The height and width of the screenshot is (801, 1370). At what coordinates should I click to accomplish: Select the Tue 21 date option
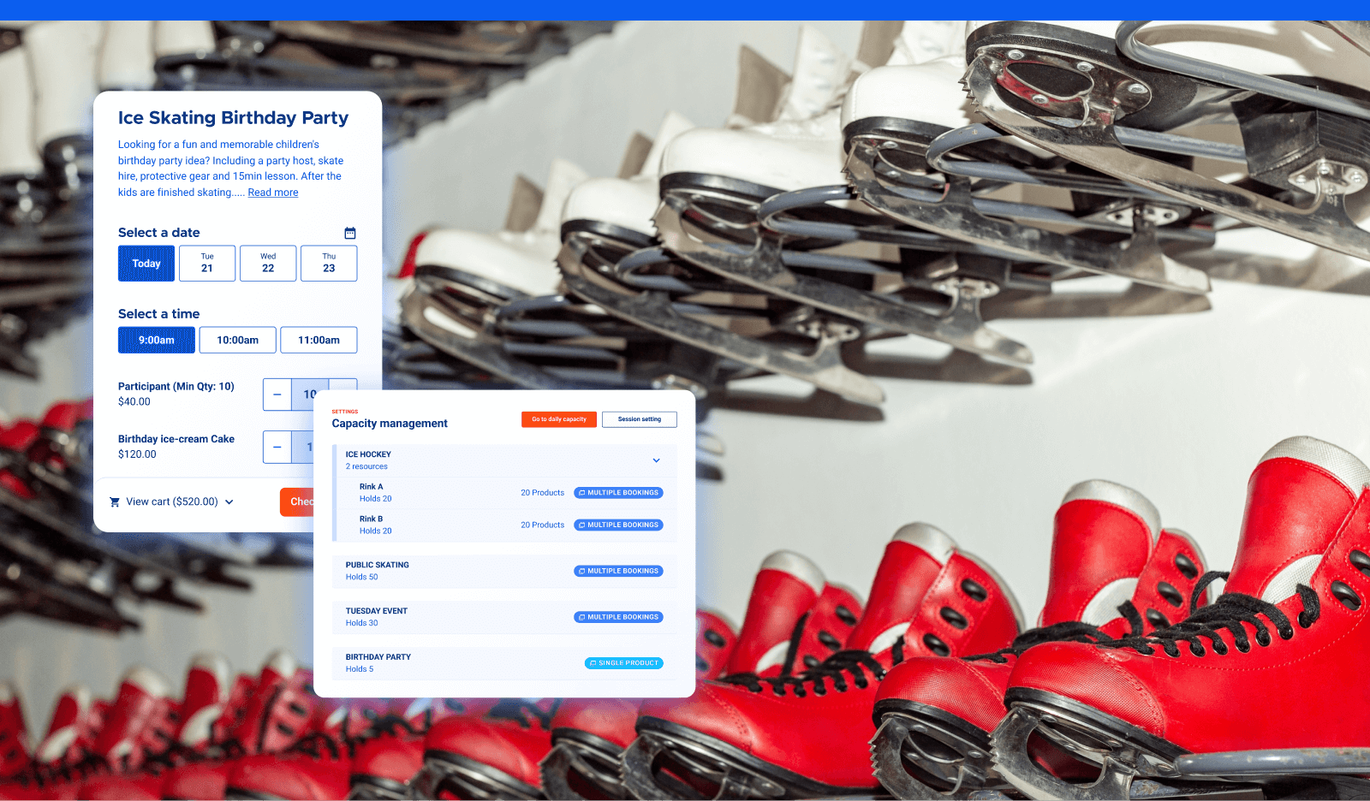pyautogui.click(x=206, y=263)
